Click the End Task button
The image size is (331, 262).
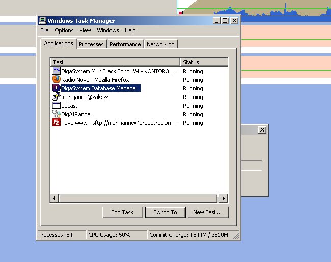click(x=122, y=212)
